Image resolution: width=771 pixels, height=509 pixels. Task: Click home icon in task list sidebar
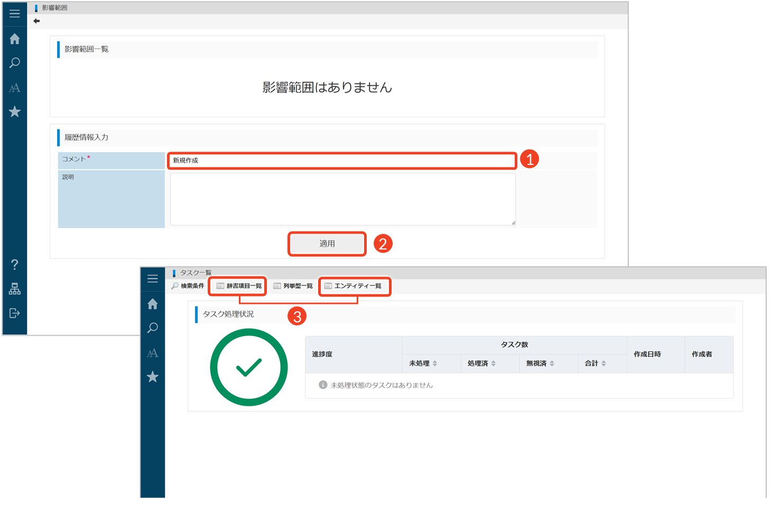153,304
